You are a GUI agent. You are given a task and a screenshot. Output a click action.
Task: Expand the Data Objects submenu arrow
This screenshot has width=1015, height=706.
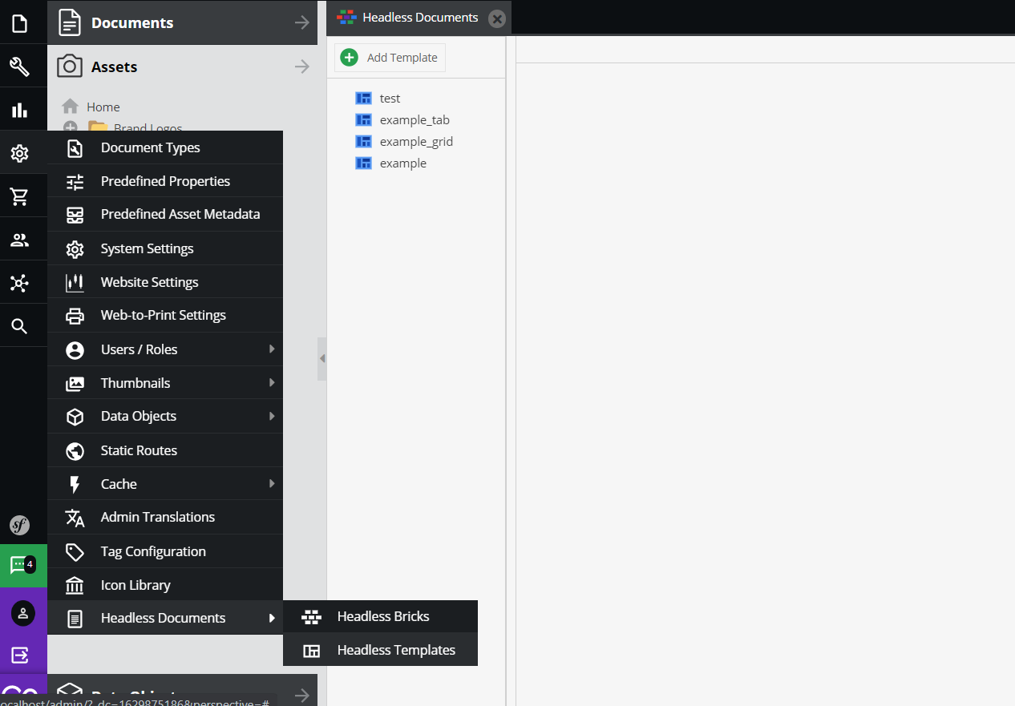point(272,416)
